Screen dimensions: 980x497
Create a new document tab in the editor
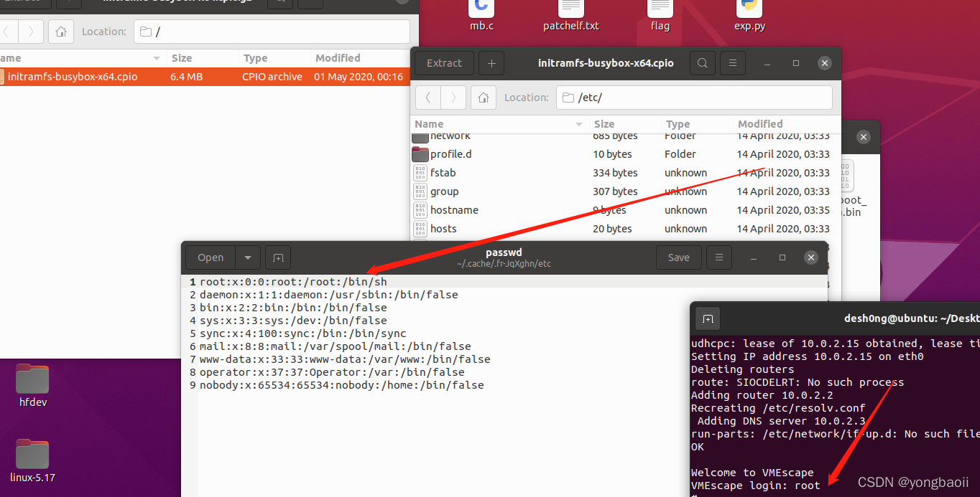click(x=278, y=257)
